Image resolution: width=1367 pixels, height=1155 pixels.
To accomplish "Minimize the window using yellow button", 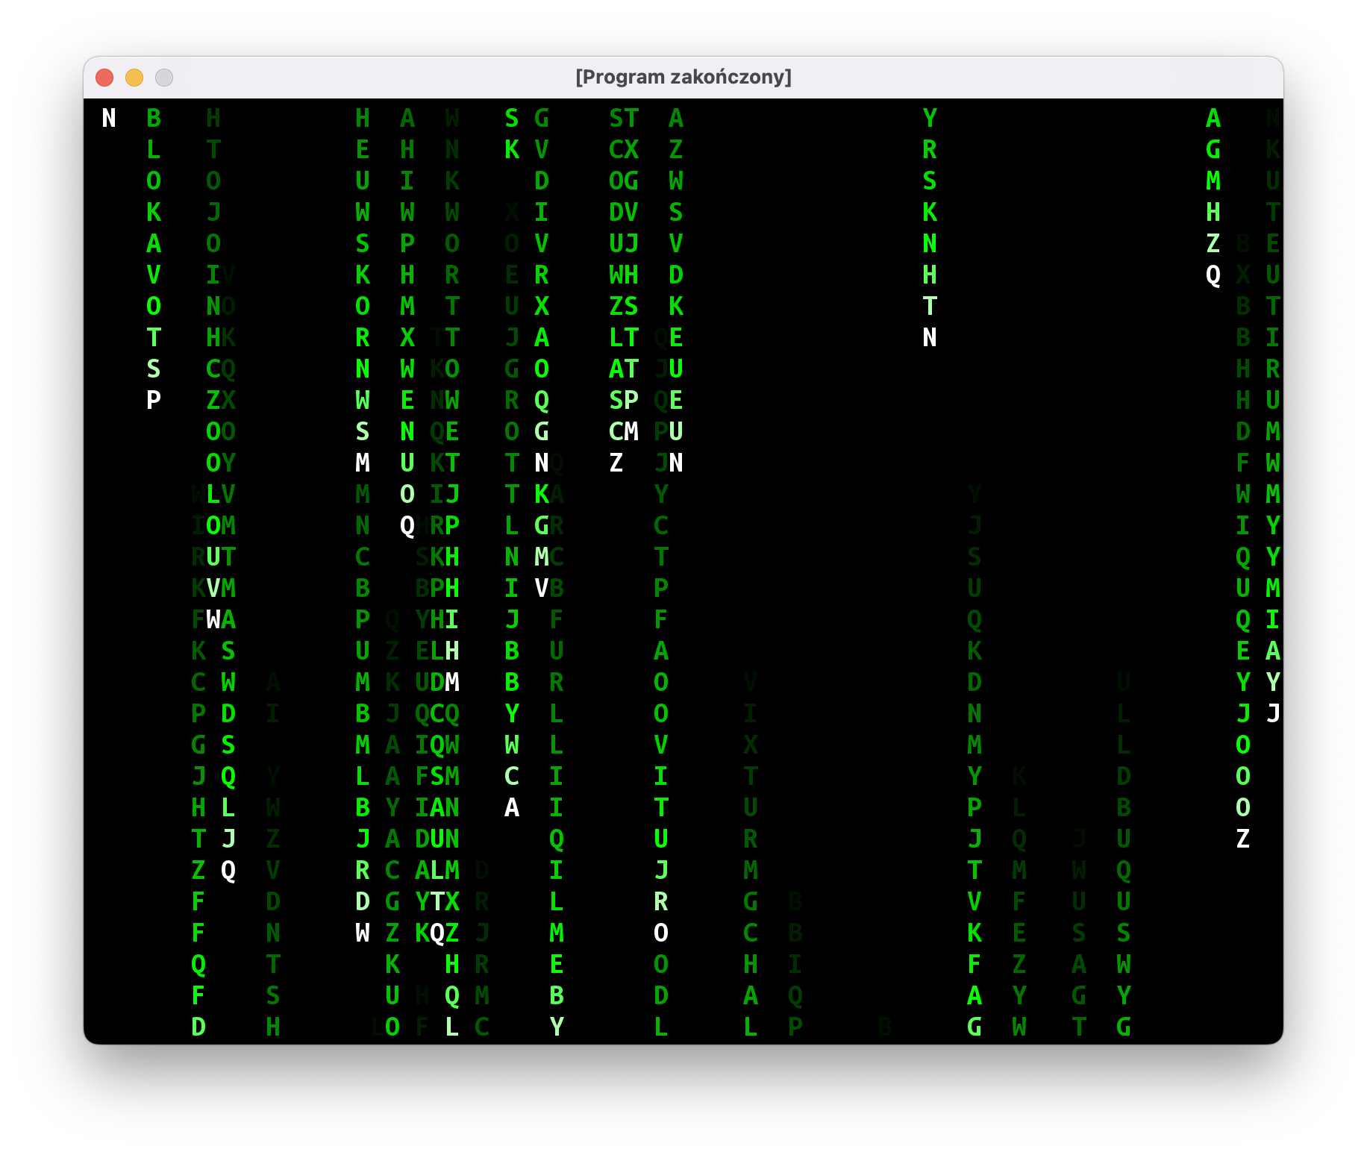I will coord(134,78).
